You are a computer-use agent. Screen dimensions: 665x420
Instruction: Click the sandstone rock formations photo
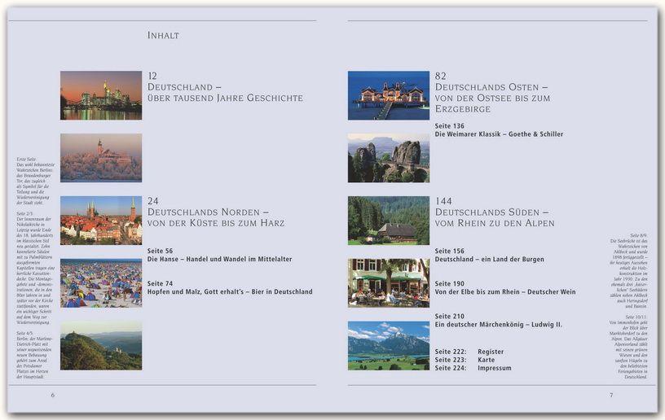pyautogui.click(x=388, y=157)
